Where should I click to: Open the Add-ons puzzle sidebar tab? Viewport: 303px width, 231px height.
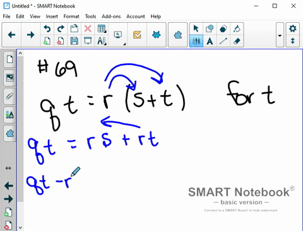pos(9,133)
